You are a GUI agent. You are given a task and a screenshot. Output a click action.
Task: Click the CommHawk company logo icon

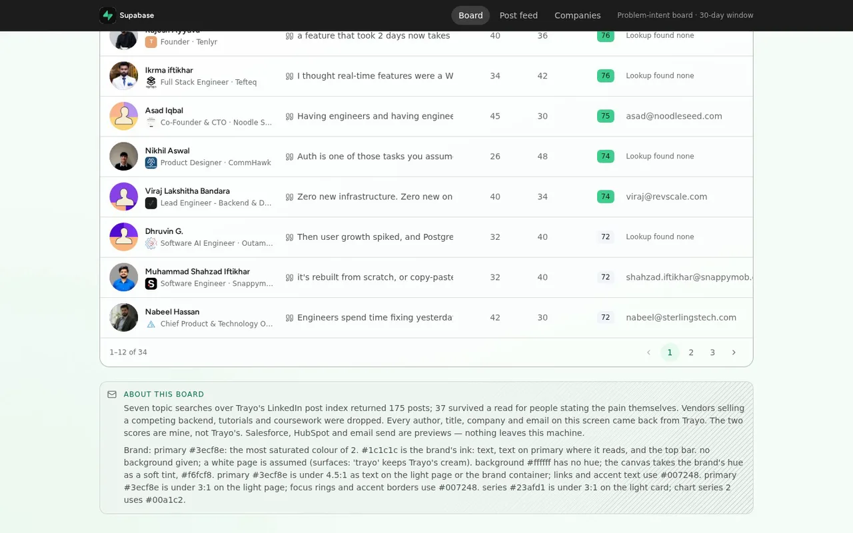point(151,163)
